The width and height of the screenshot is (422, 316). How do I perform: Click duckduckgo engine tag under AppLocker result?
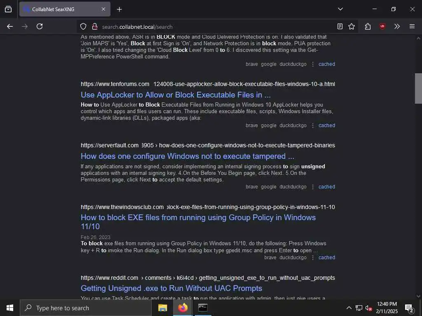click(x=293, y=125)
